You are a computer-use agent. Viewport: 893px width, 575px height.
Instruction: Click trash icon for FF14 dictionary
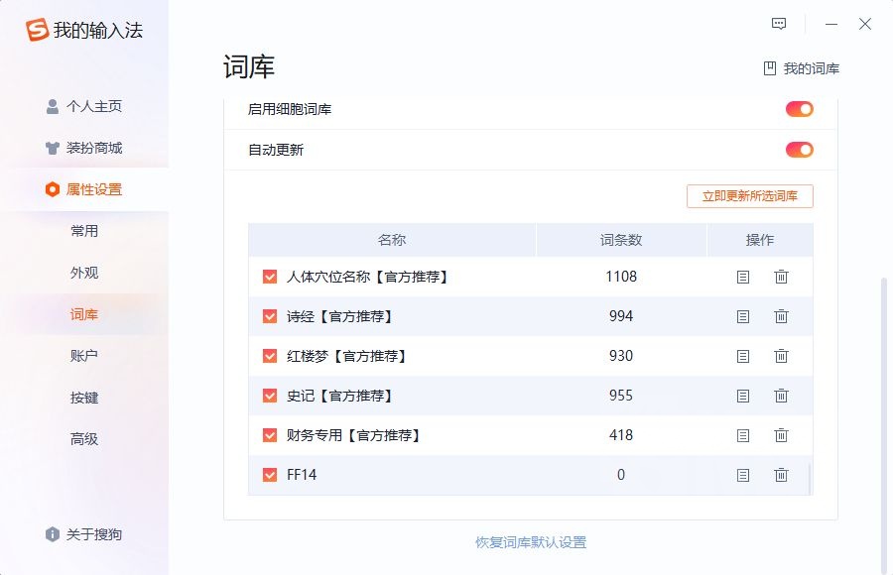(781, 475)
